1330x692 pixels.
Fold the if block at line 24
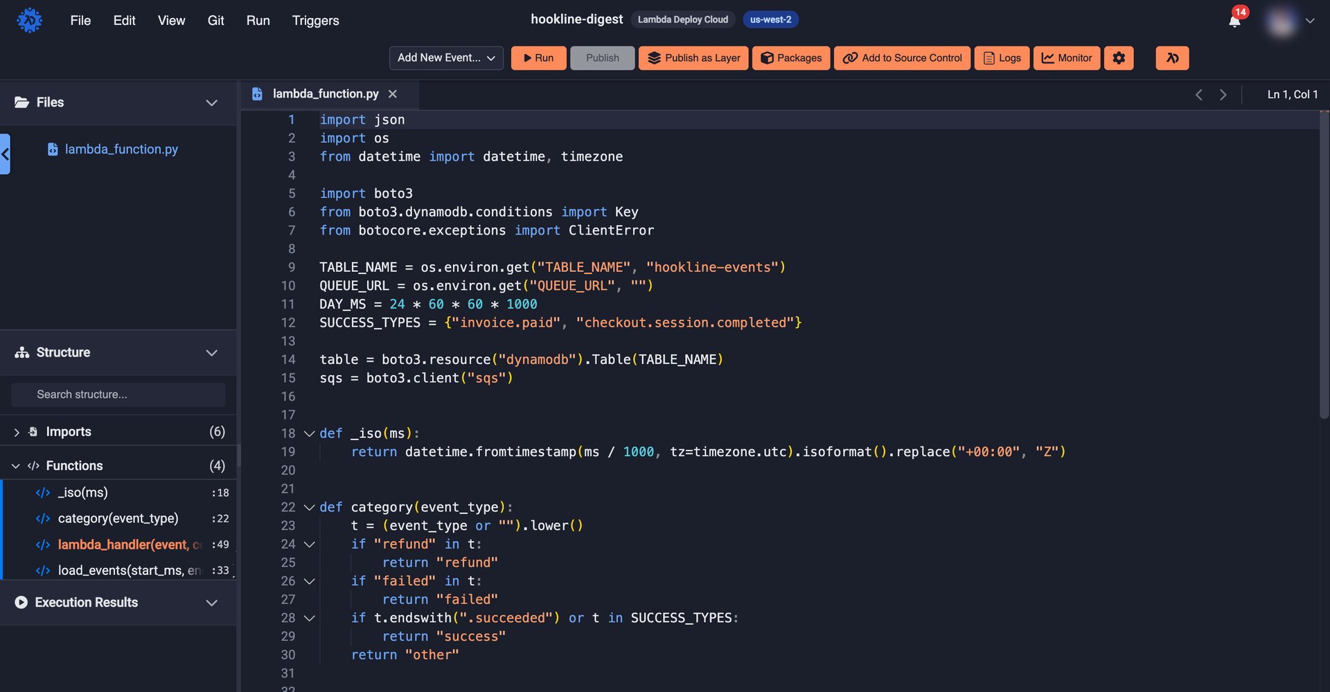310,545
